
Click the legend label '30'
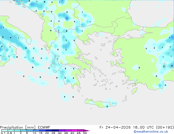click(x=60, y=133)
